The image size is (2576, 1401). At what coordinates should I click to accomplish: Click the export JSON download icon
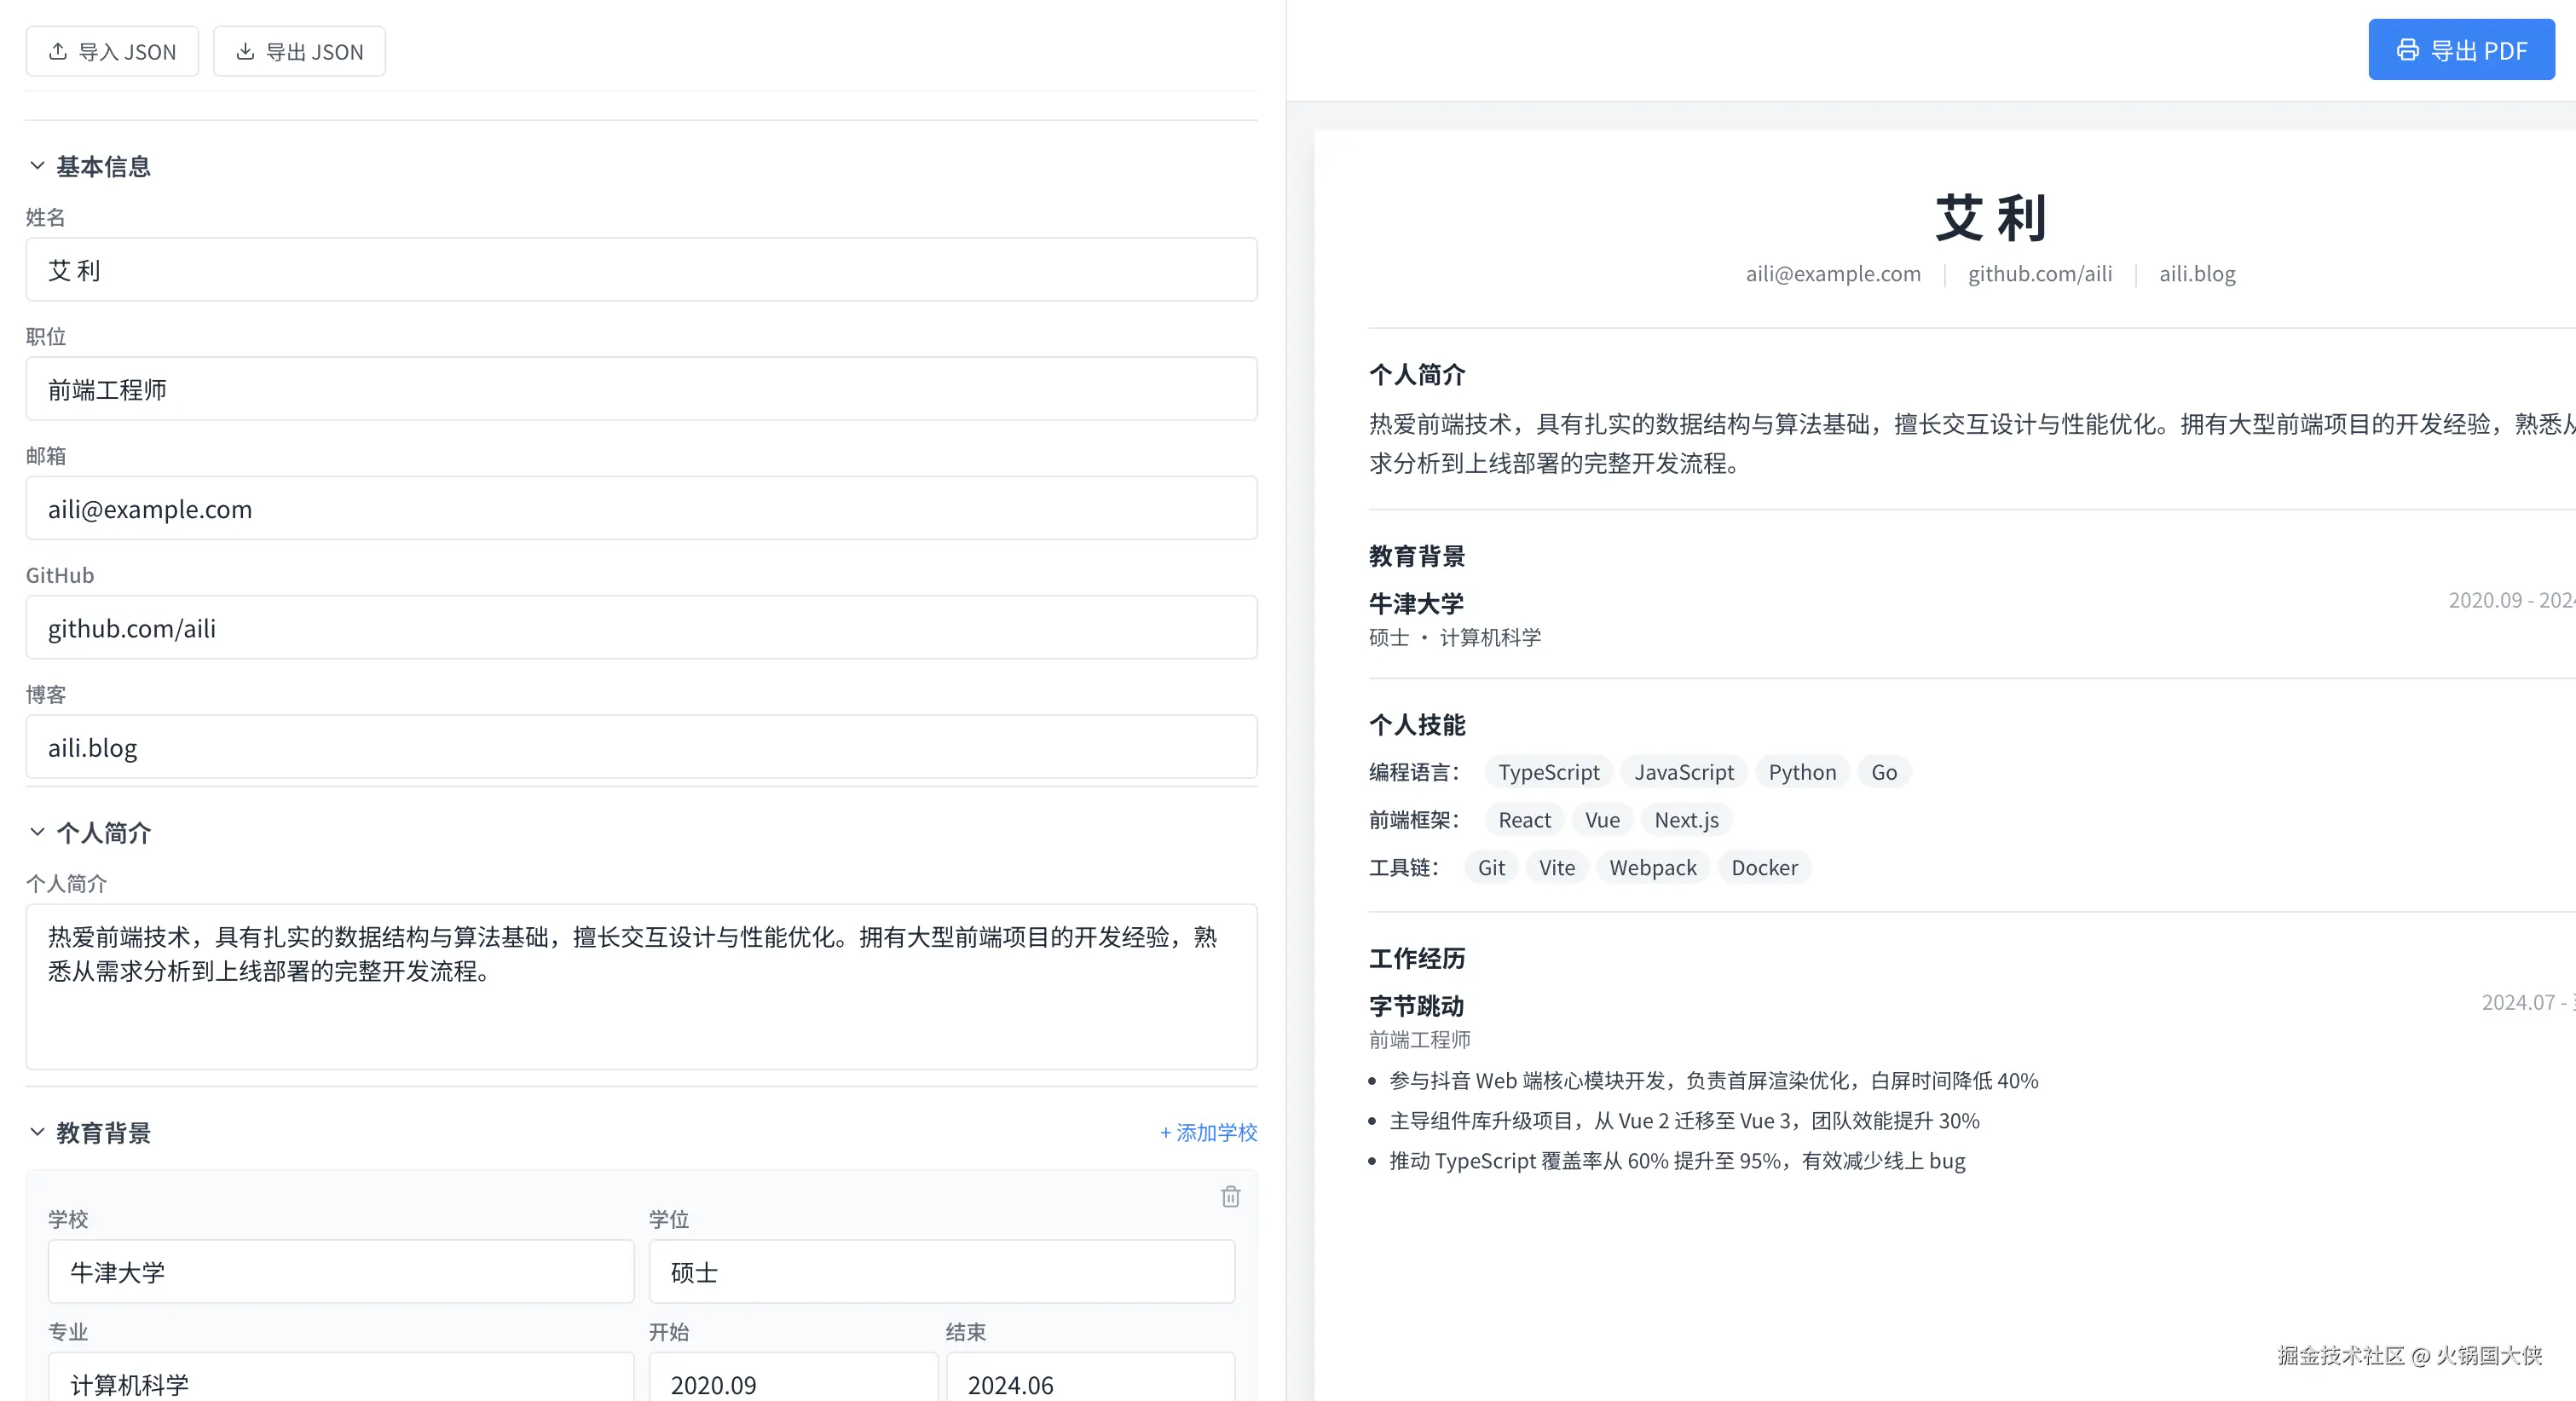point(245,51)
